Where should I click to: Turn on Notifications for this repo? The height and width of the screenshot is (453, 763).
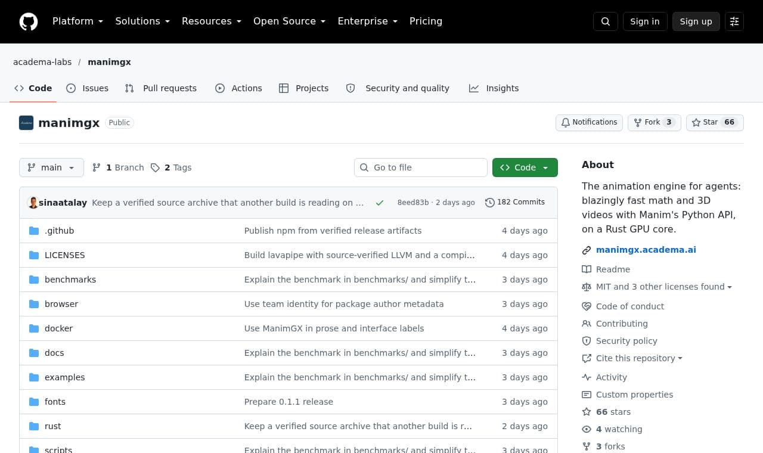click(589, 122)
